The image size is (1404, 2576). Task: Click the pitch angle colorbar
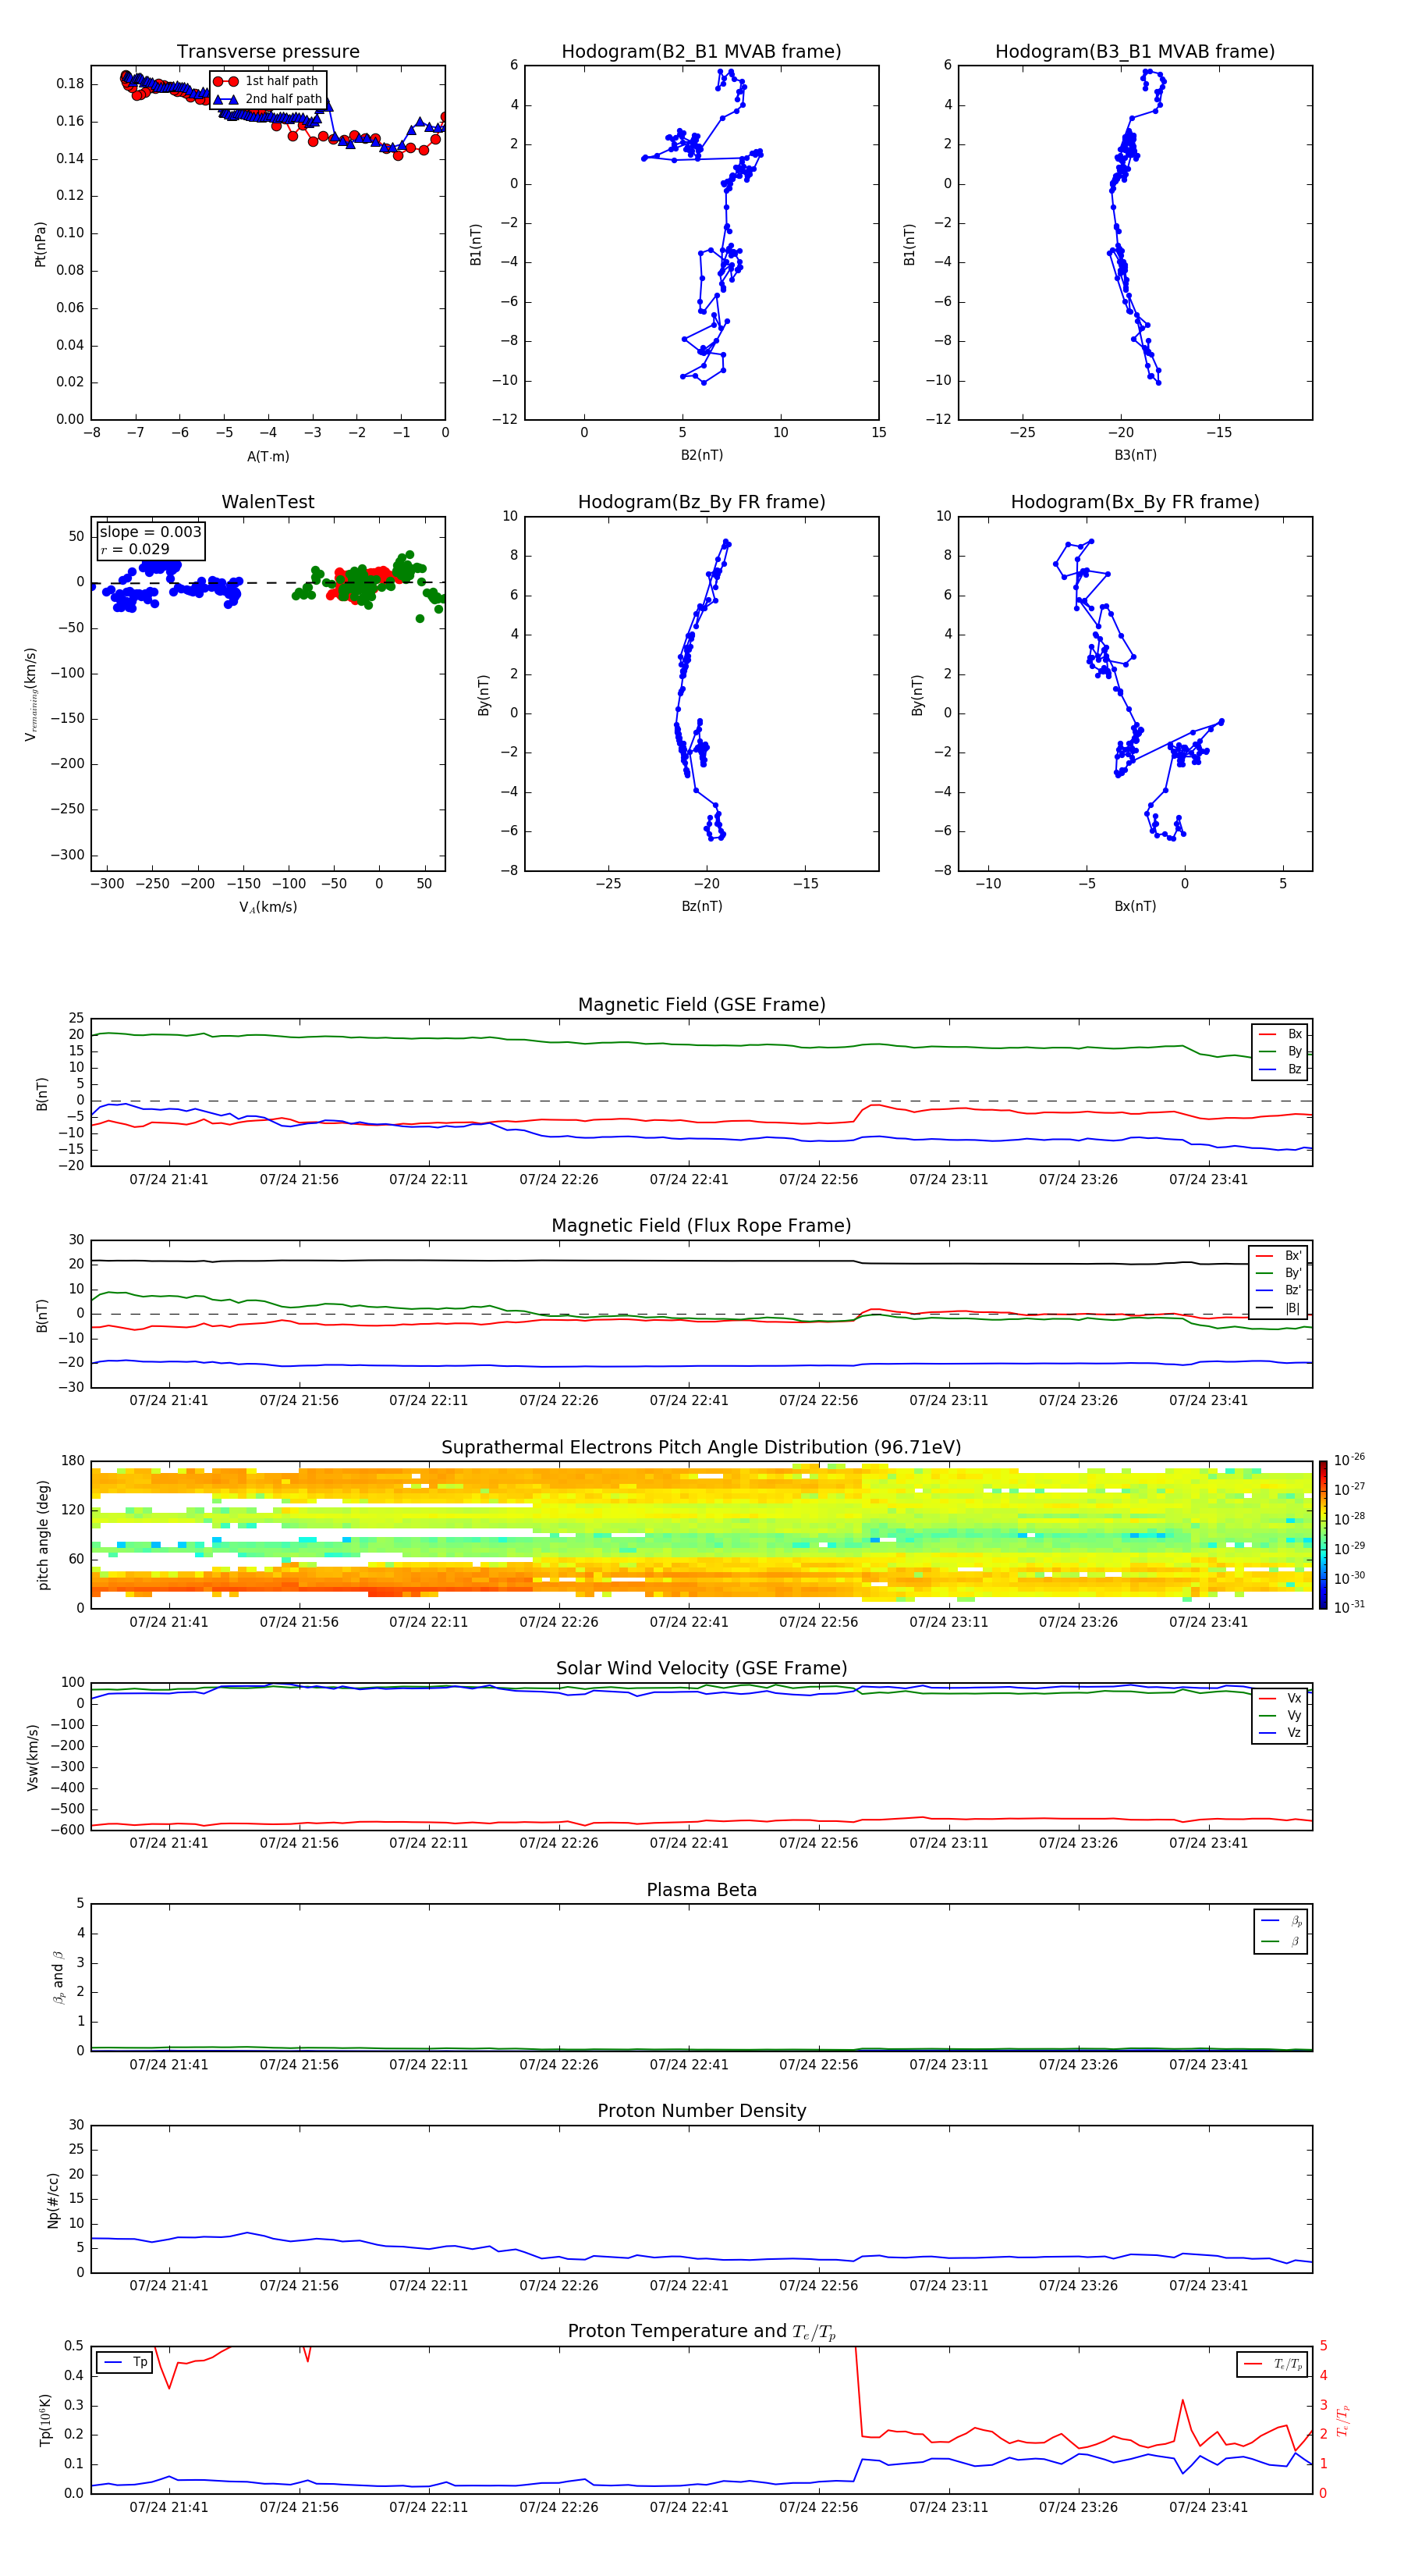(x=1323, y=1535)
